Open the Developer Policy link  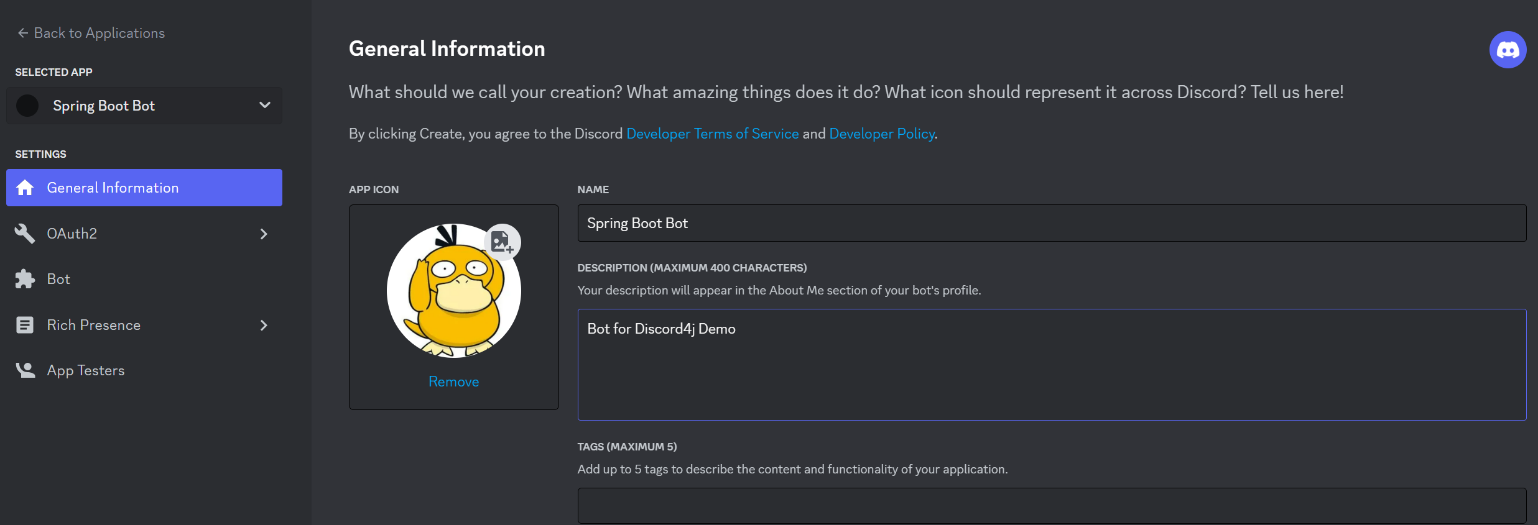(x=882, y=134)
